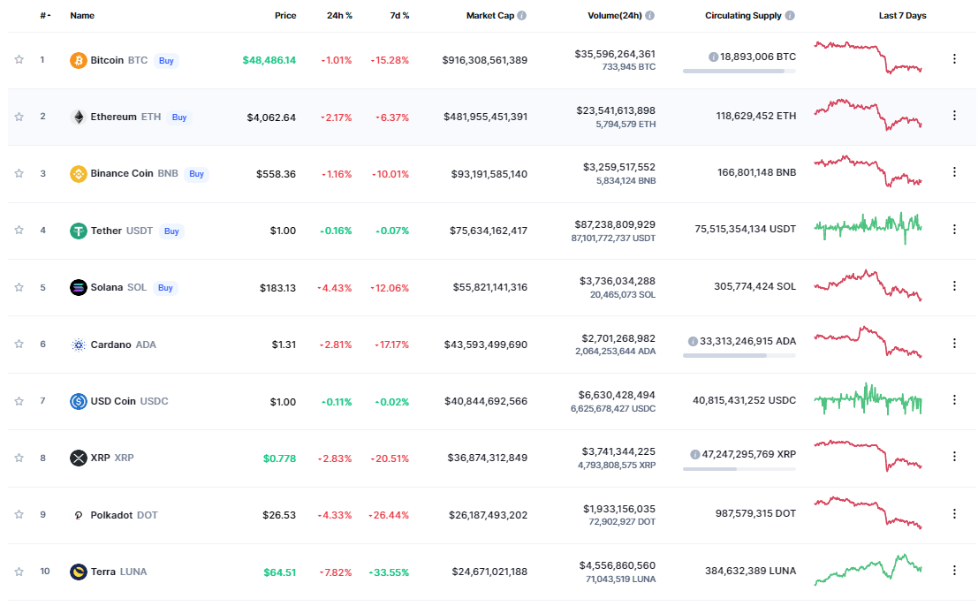This screenshot has height=606, width=978.
Task: Open the Cardano ADA coin page
Action: click(x=124, y=345)
